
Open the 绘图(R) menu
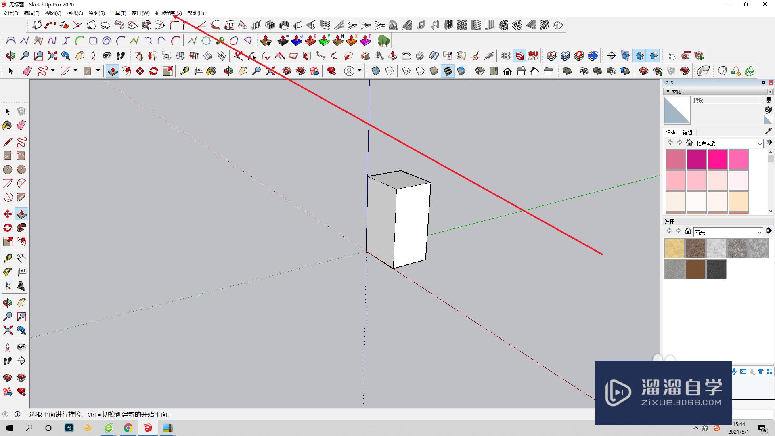[96, 13]
